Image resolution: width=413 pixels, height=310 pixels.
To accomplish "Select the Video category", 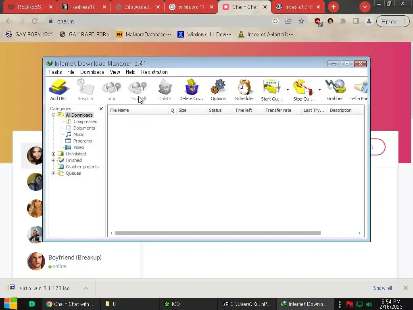I will (79, 147).
